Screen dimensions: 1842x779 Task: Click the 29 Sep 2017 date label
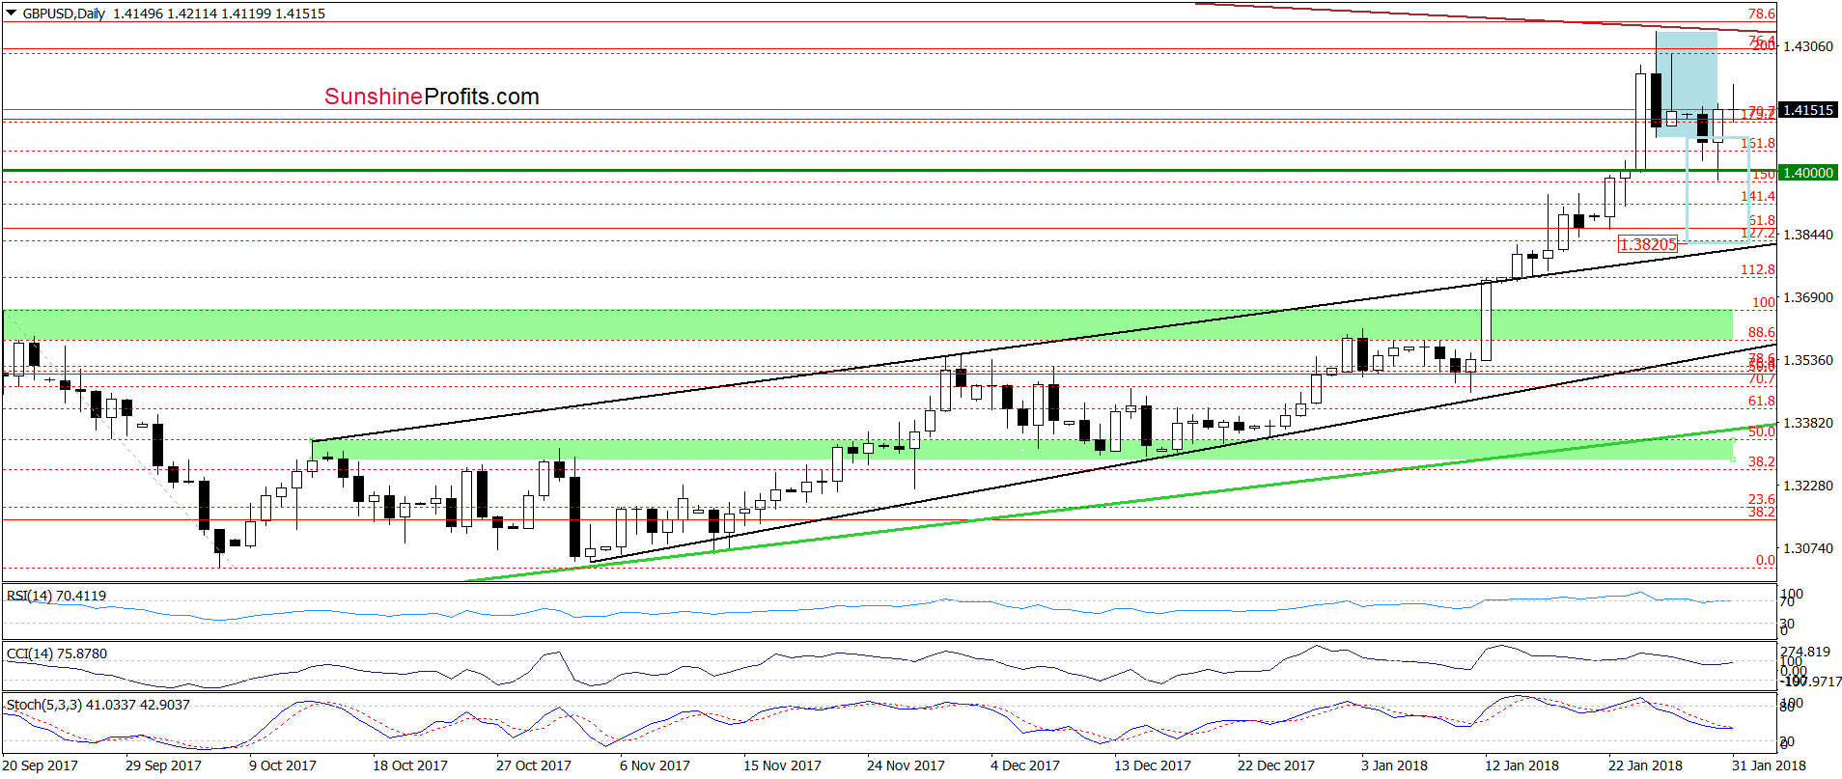point(163,765)
